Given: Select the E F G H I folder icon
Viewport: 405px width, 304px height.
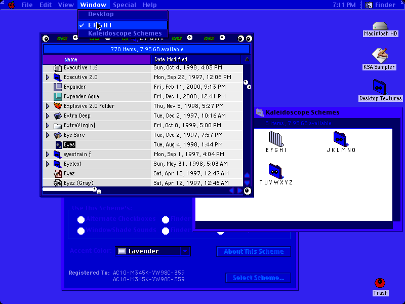Looking at the screenshot, I should [x=276, y=138].
